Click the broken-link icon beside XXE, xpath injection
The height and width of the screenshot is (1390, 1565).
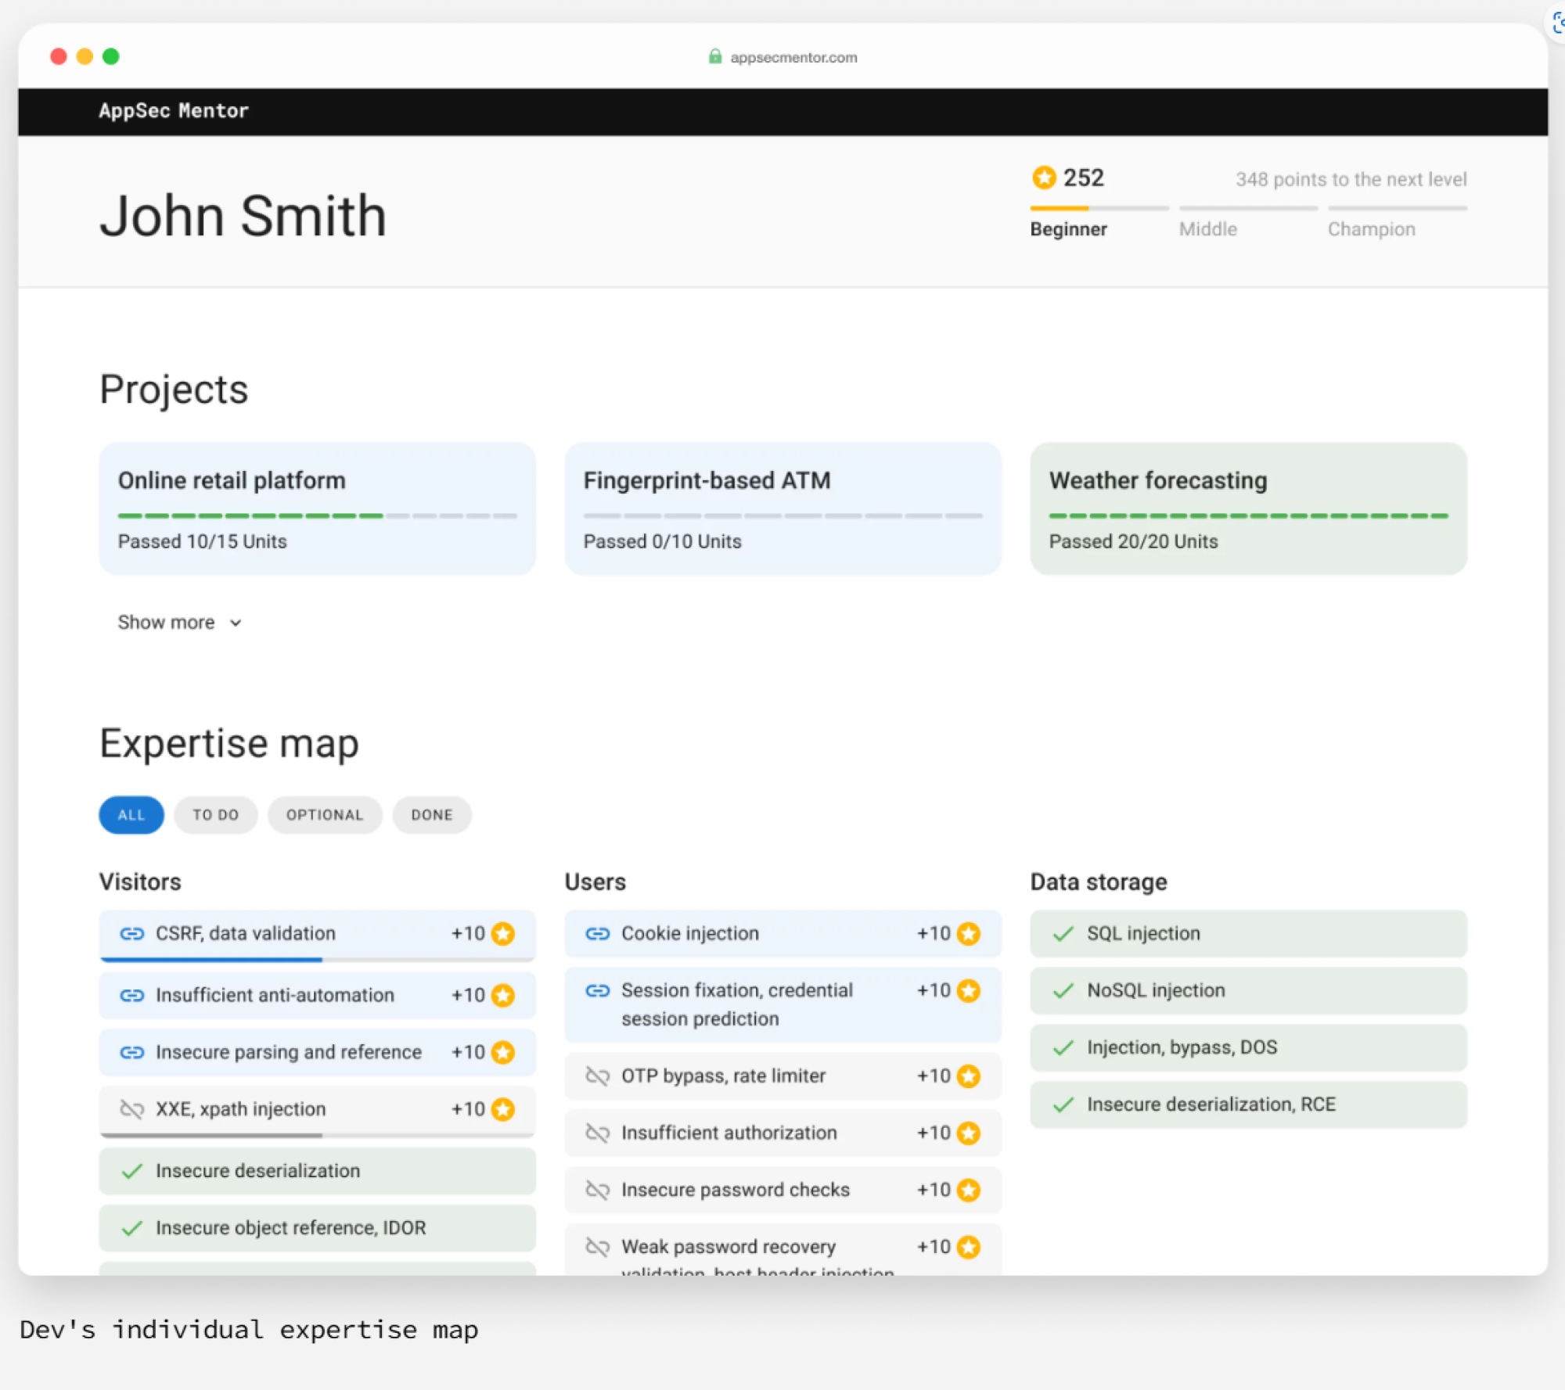[131, 1109]
